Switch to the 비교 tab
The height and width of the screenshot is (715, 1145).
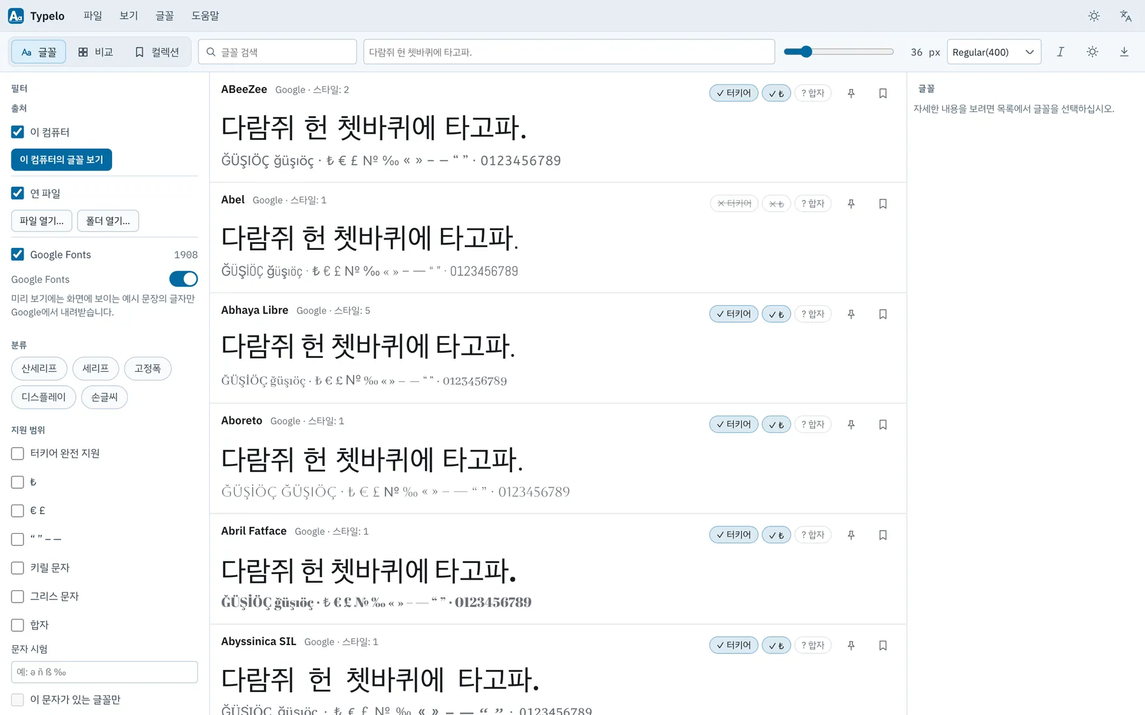(x=95, y=52)
